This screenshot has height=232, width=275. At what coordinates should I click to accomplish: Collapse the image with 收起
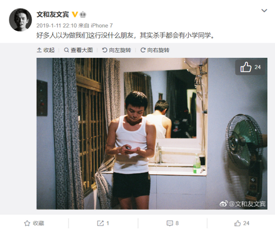pyautogui.click(x=45, y=50)
